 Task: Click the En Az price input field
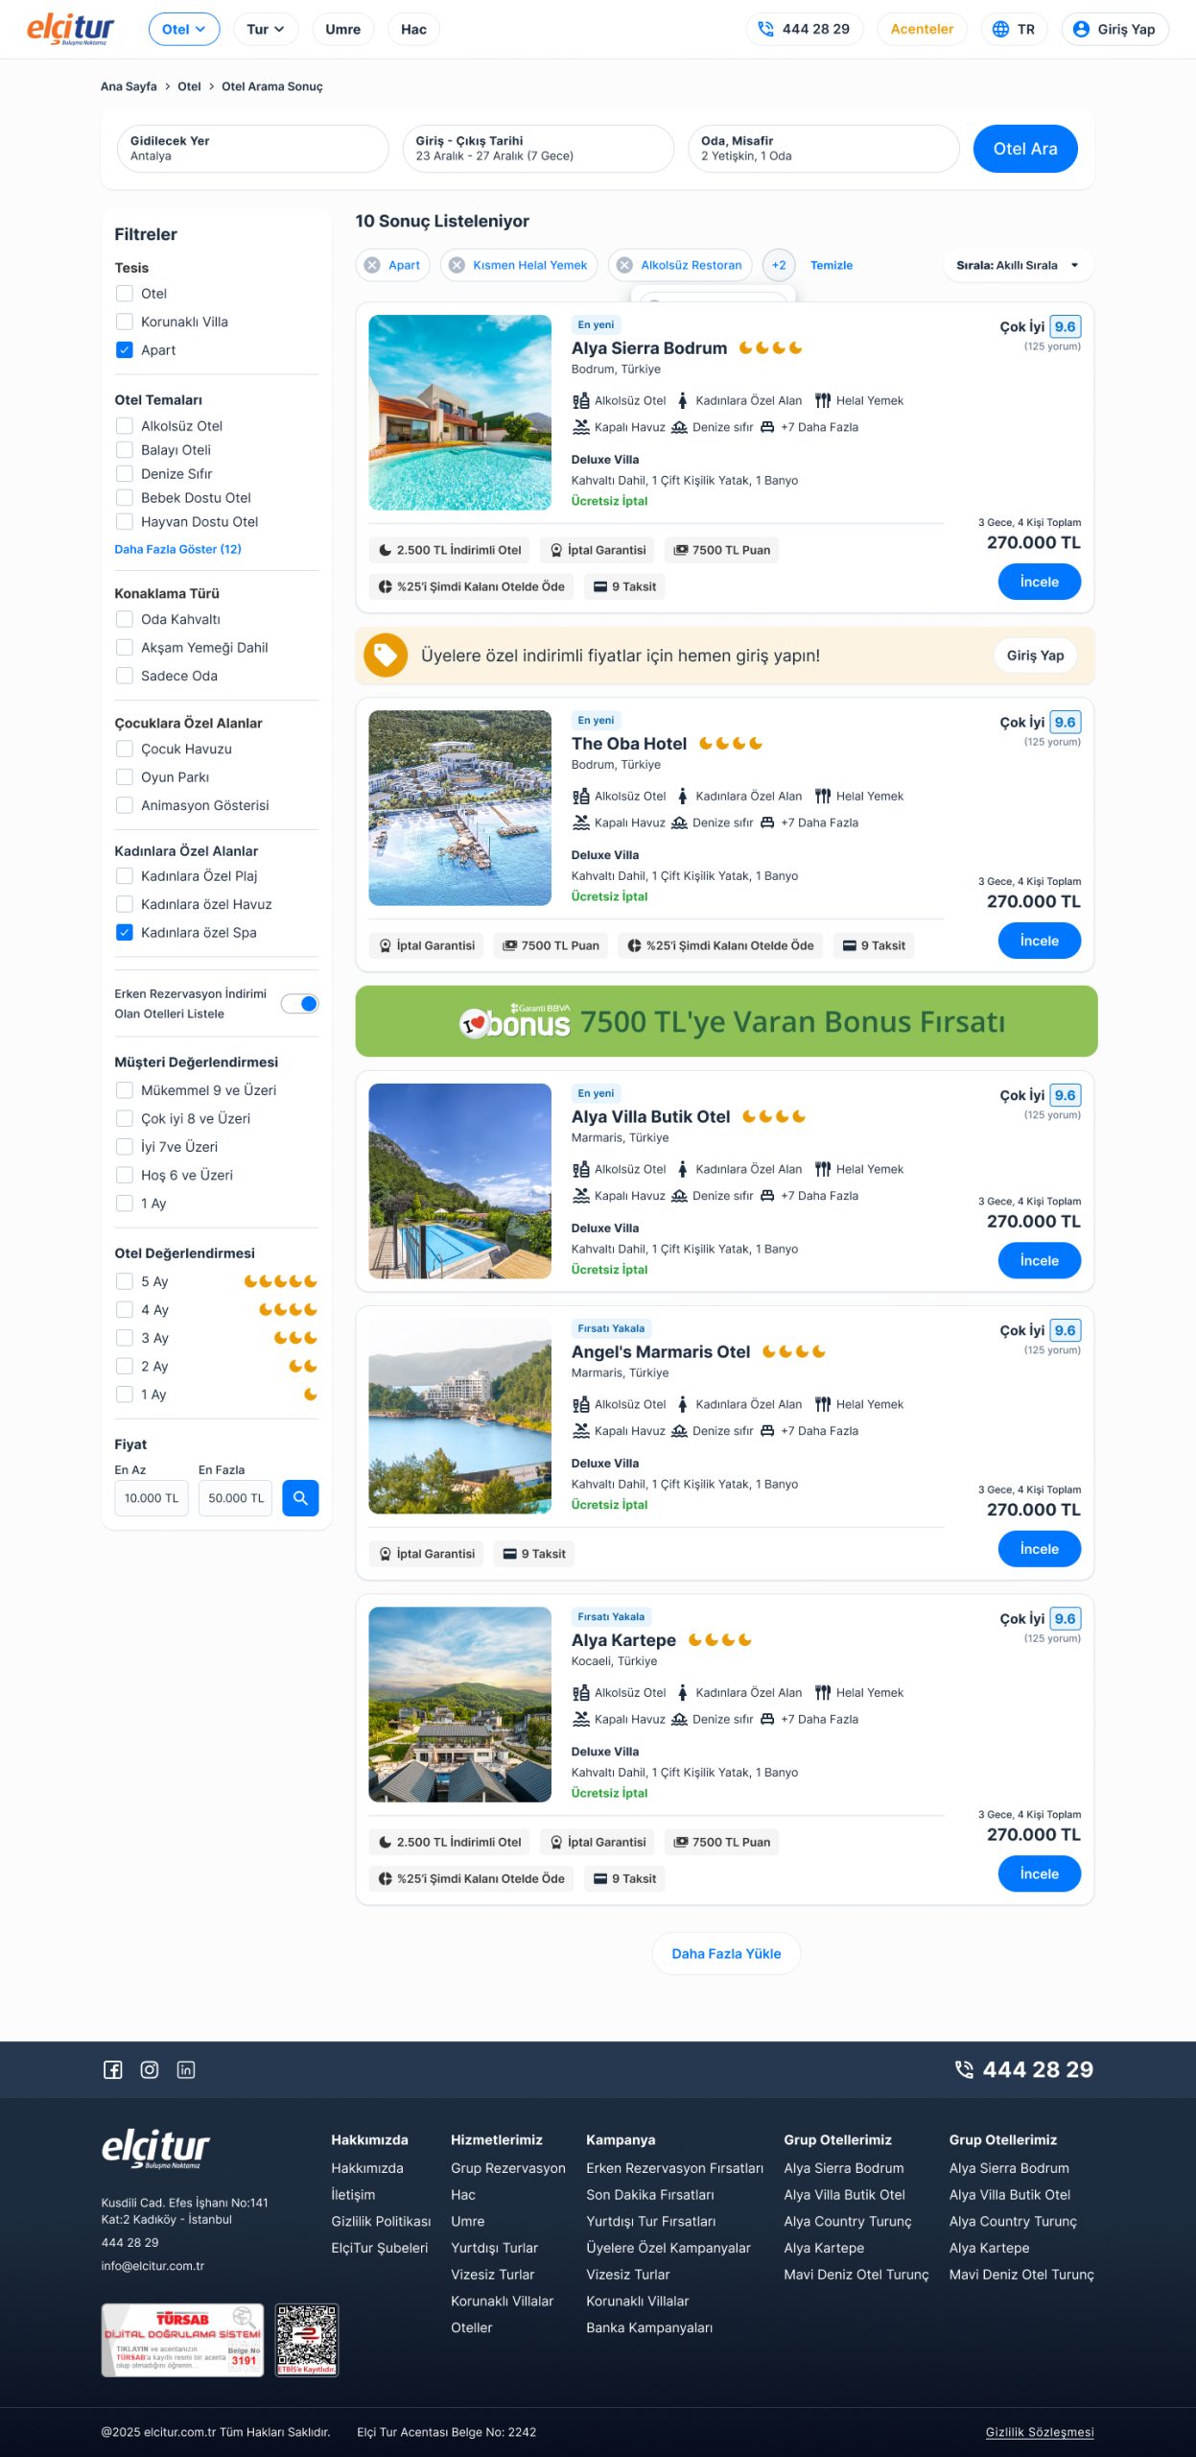pyautogui.click(x=152, y=1497)
